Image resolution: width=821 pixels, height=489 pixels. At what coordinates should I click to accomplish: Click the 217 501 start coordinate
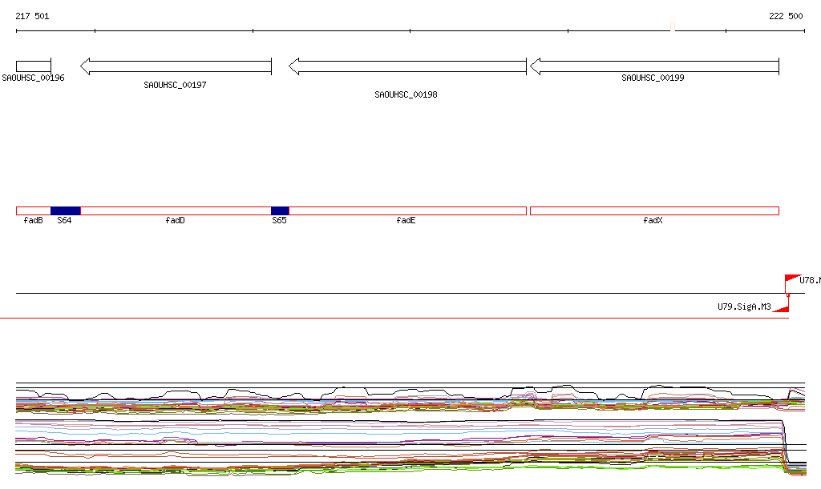click(32, 16)
